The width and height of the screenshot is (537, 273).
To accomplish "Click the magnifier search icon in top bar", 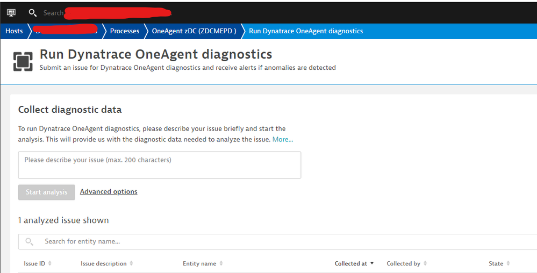I will (33, 13).
